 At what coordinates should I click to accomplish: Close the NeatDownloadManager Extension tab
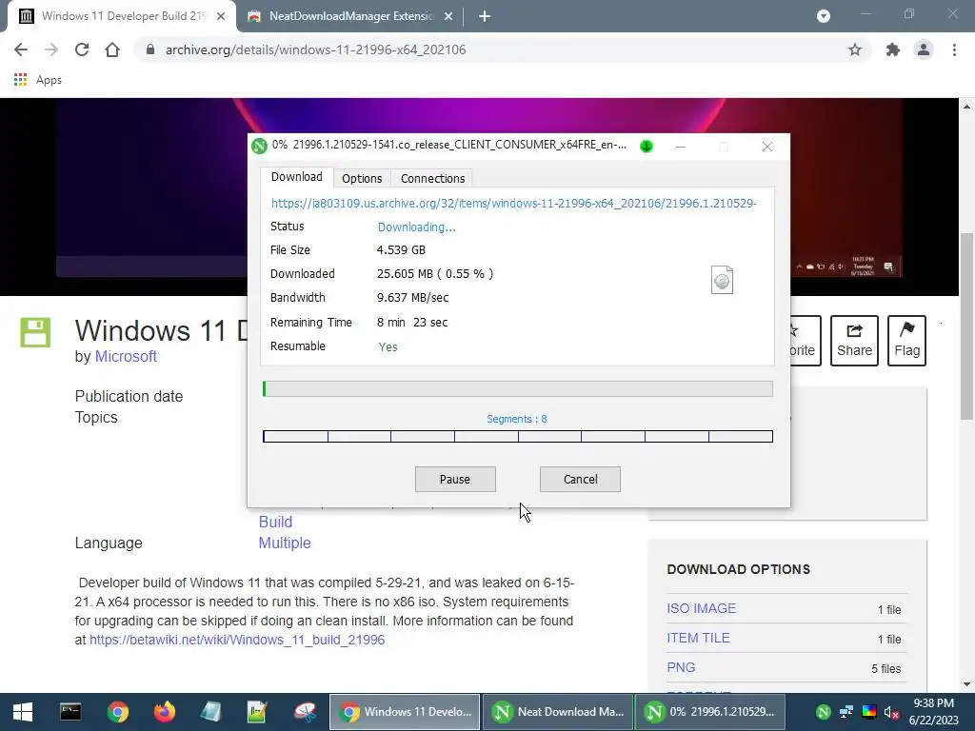click(x=448, y=16)
